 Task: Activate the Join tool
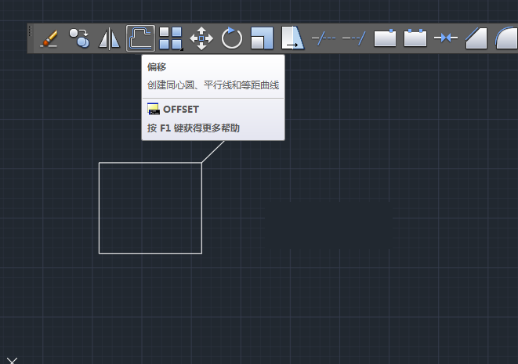(x=446, y=38)
